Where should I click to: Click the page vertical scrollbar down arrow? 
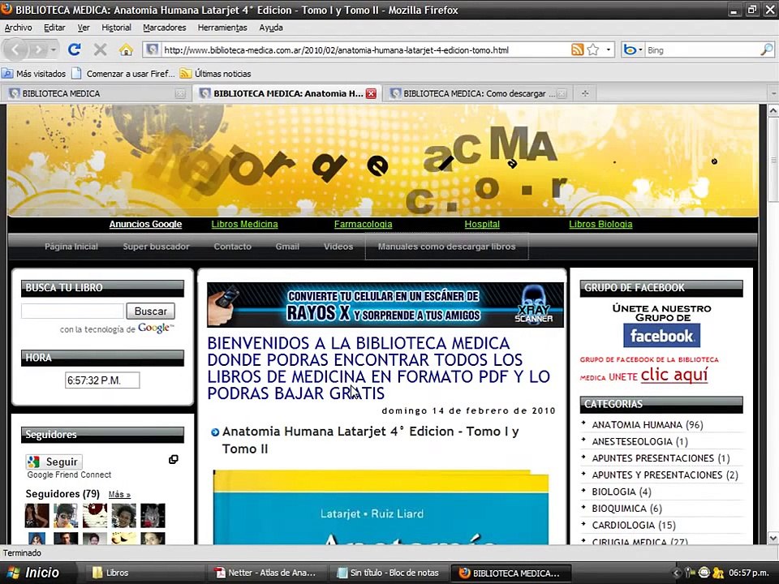pyautogui.click(x=773, y=539)
